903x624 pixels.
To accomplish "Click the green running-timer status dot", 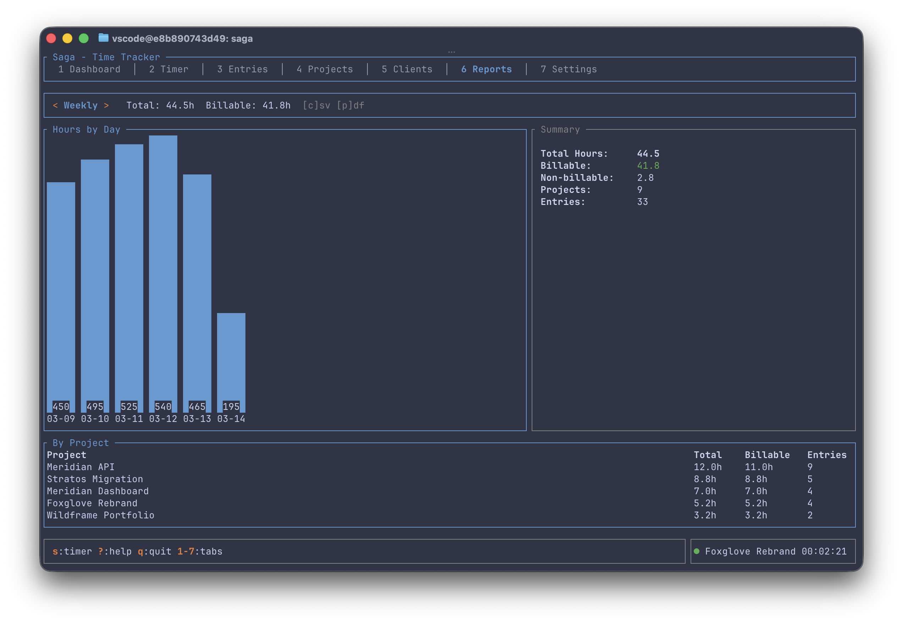I will pos(696,551).
